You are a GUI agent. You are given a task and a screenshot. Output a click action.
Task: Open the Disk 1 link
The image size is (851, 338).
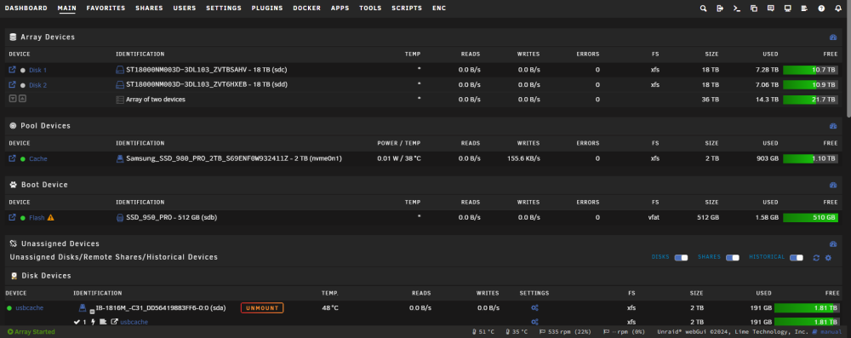click(38, 70)
